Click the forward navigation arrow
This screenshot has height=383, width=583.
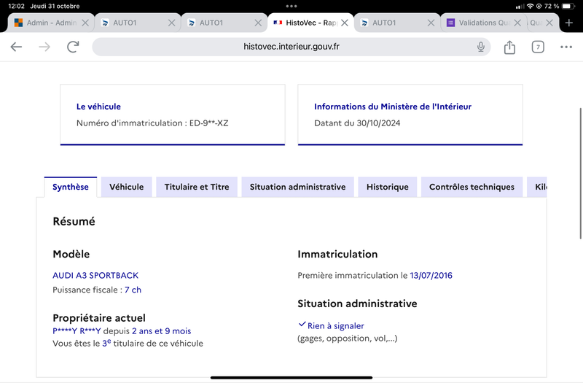click(x=44, y=47)
